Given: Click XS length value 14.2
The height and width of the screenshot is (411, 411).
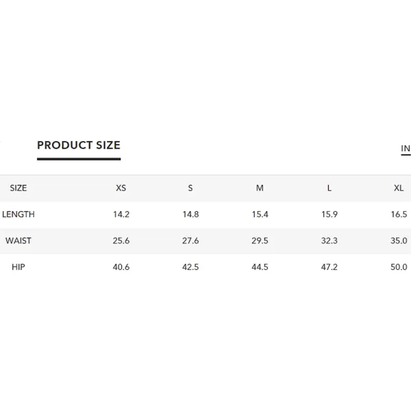Looking at the screenshot, I should [x=121, y=214].
